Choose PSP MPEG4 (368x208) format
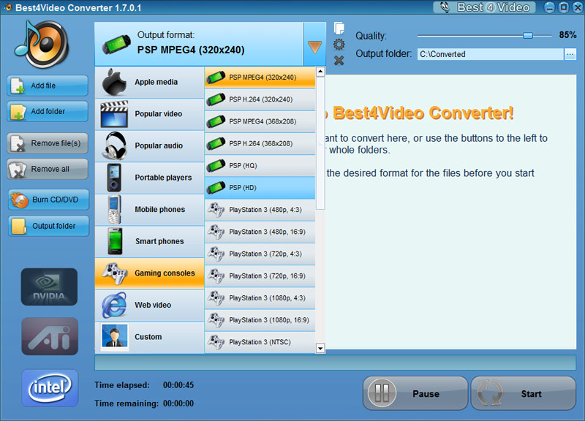 [260, 121]
